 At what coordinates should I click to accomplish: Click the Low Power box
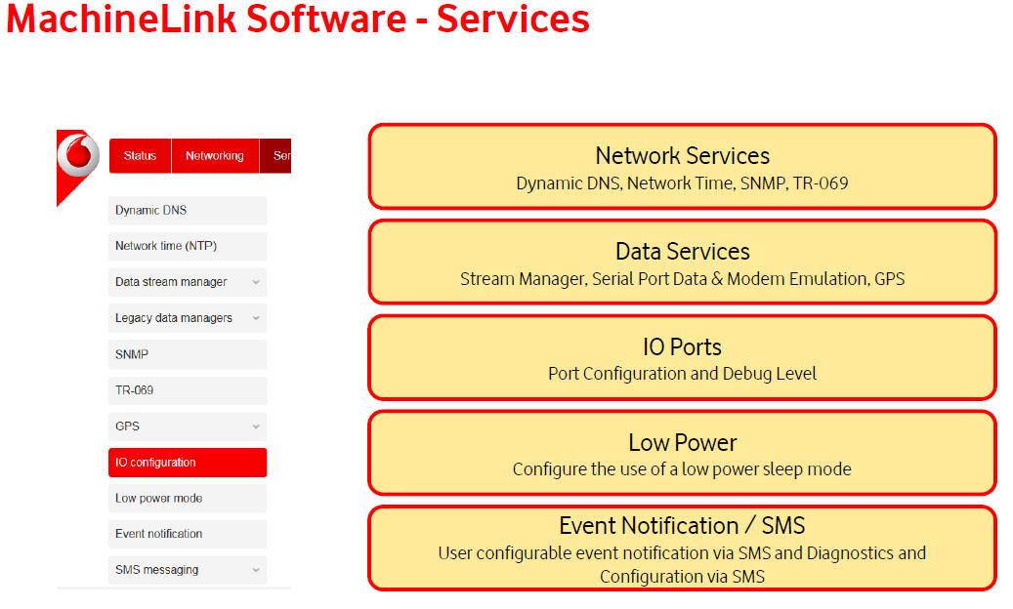pos(682,453)
